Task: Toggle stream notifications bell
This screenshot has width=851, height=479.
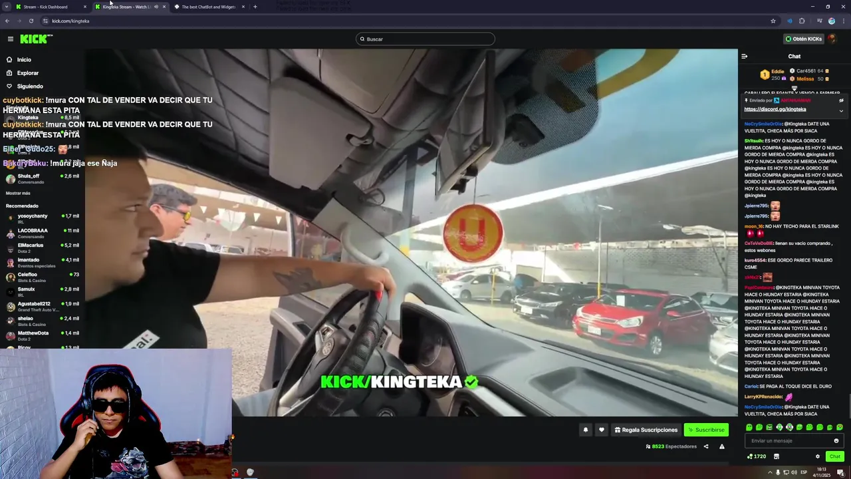Action: 586,430
